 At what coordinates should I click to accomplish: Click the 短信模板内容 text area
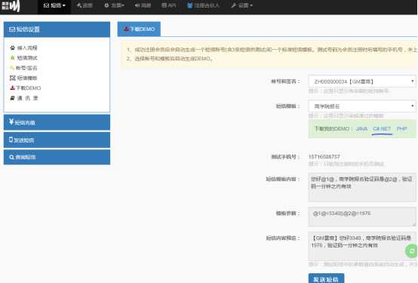point(362,187)
